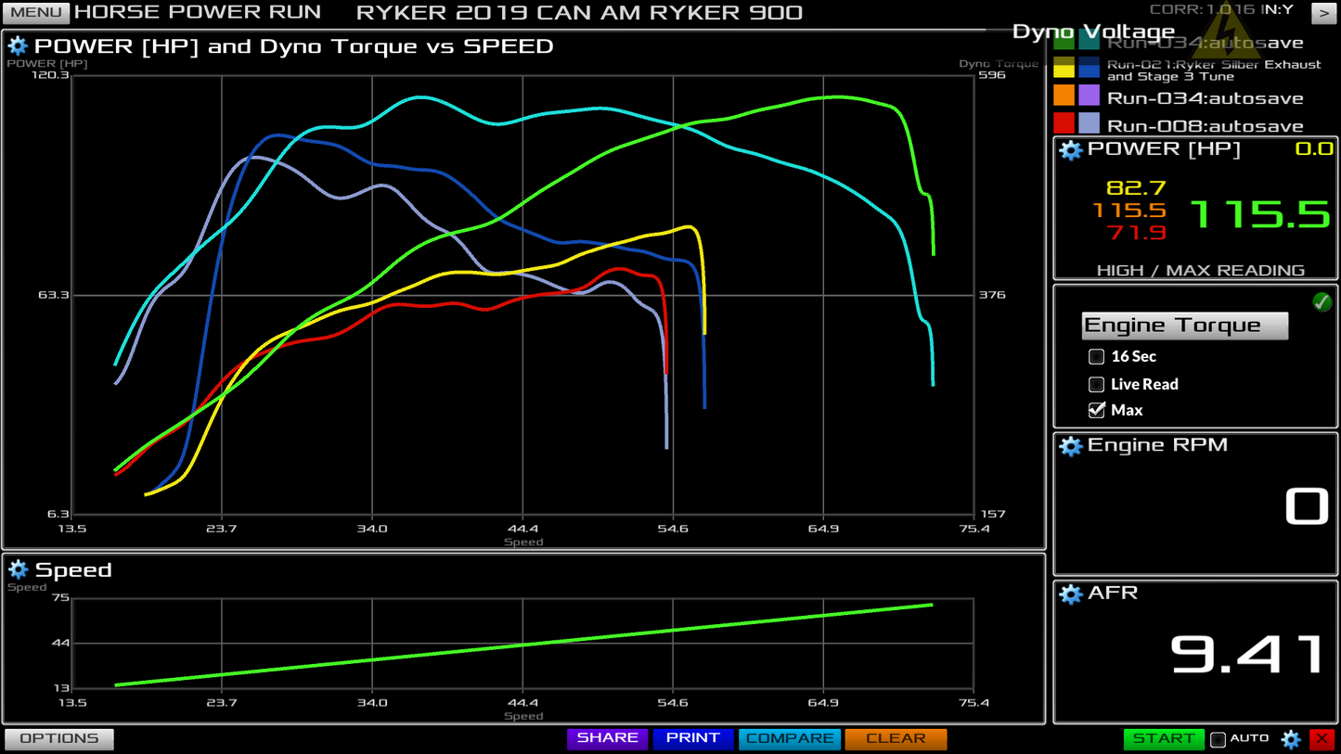This screenshot has width=1341, height=754.
Task: Open the OPTIONS menu
Action: [x=58, y=738]
